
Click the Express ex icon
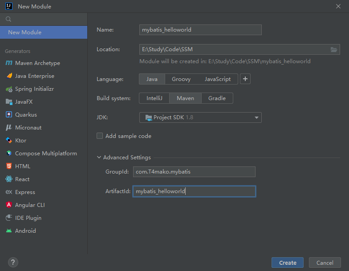coord(9,192)
